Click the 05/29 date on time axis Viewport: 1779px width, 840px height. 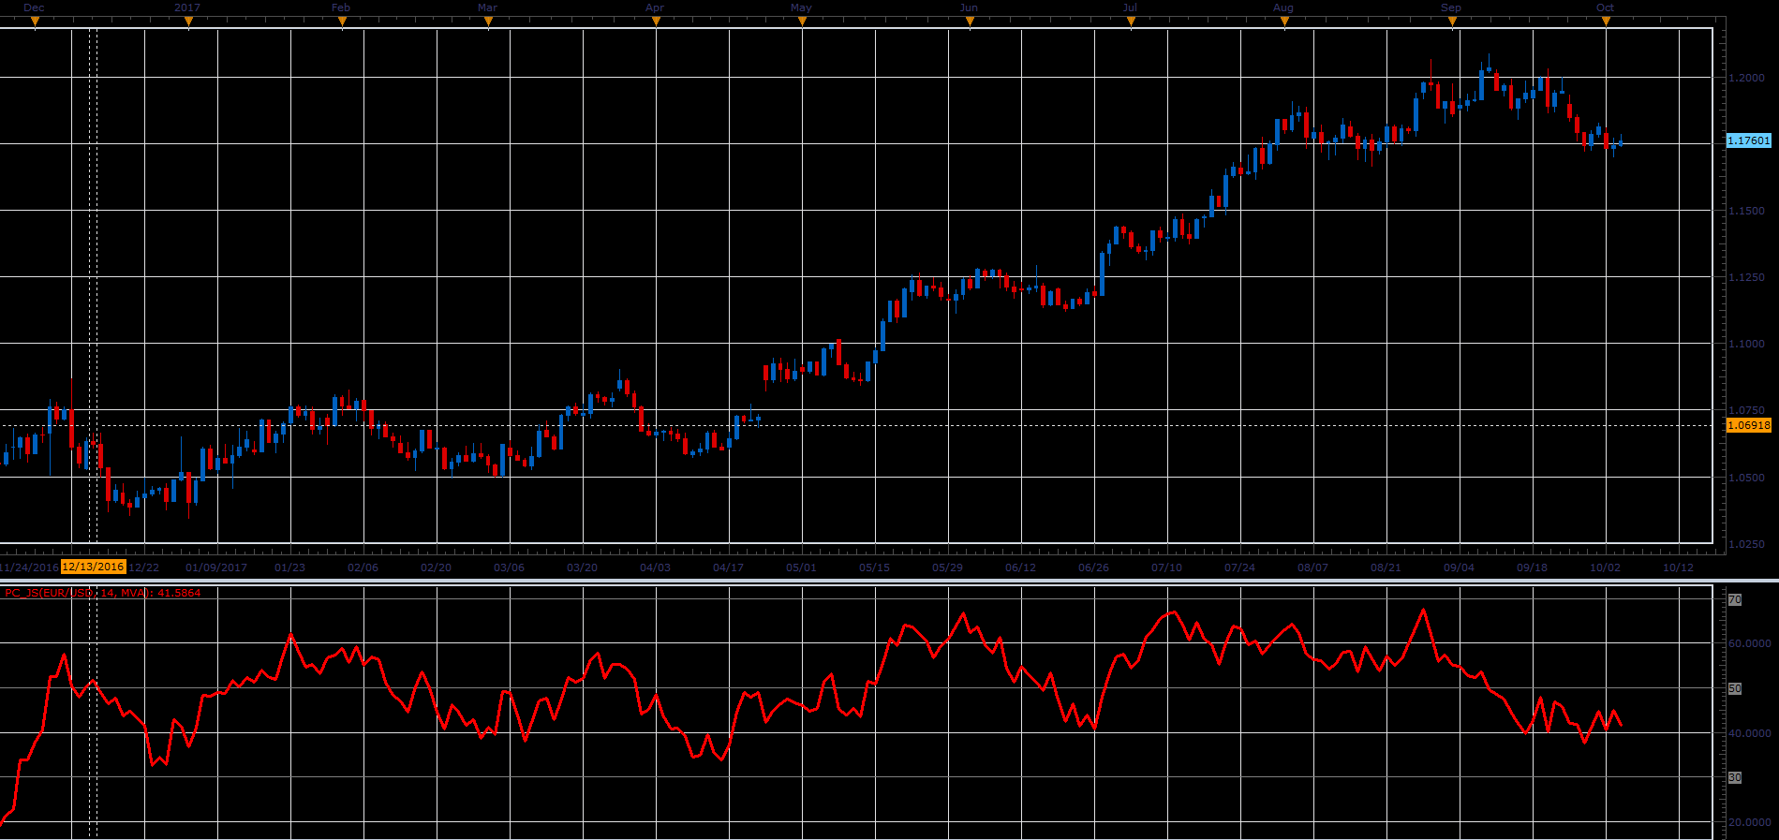tap(947, 567)
